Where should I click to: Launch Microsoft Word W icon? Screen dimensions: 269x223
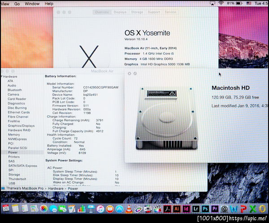click(x=234, y=209)
